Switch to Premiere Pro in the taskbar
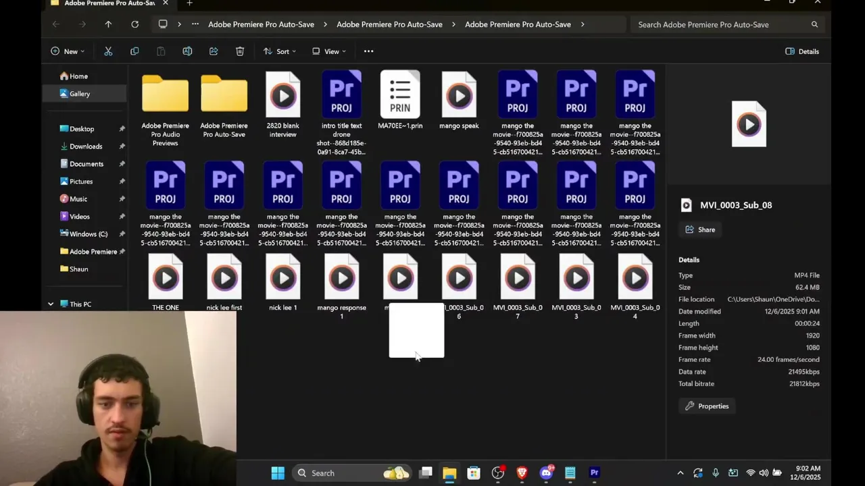Image resolution: width=865 pixels, height=486 pixels. (x=595, y=473)
